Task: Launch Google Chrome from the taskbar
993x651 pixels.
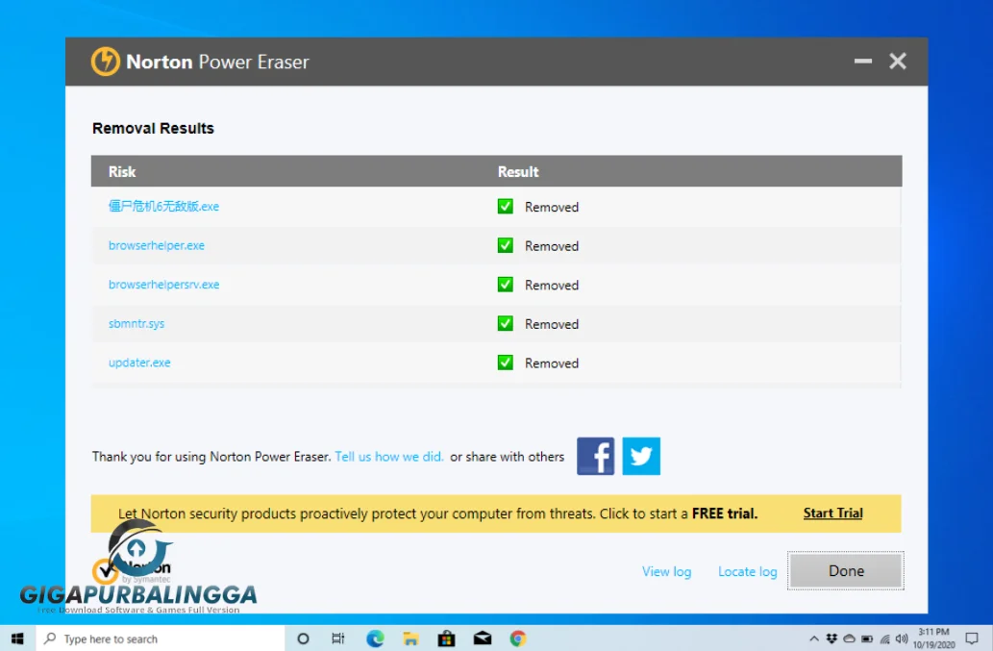Action: (518, 638)
